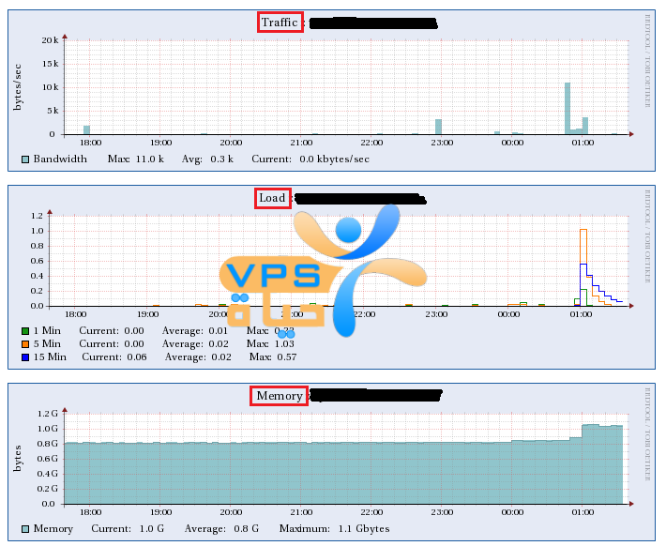Click the traffic bar at 23:00
This screenshot has height=546, width=666.
(x=438, y=127)
